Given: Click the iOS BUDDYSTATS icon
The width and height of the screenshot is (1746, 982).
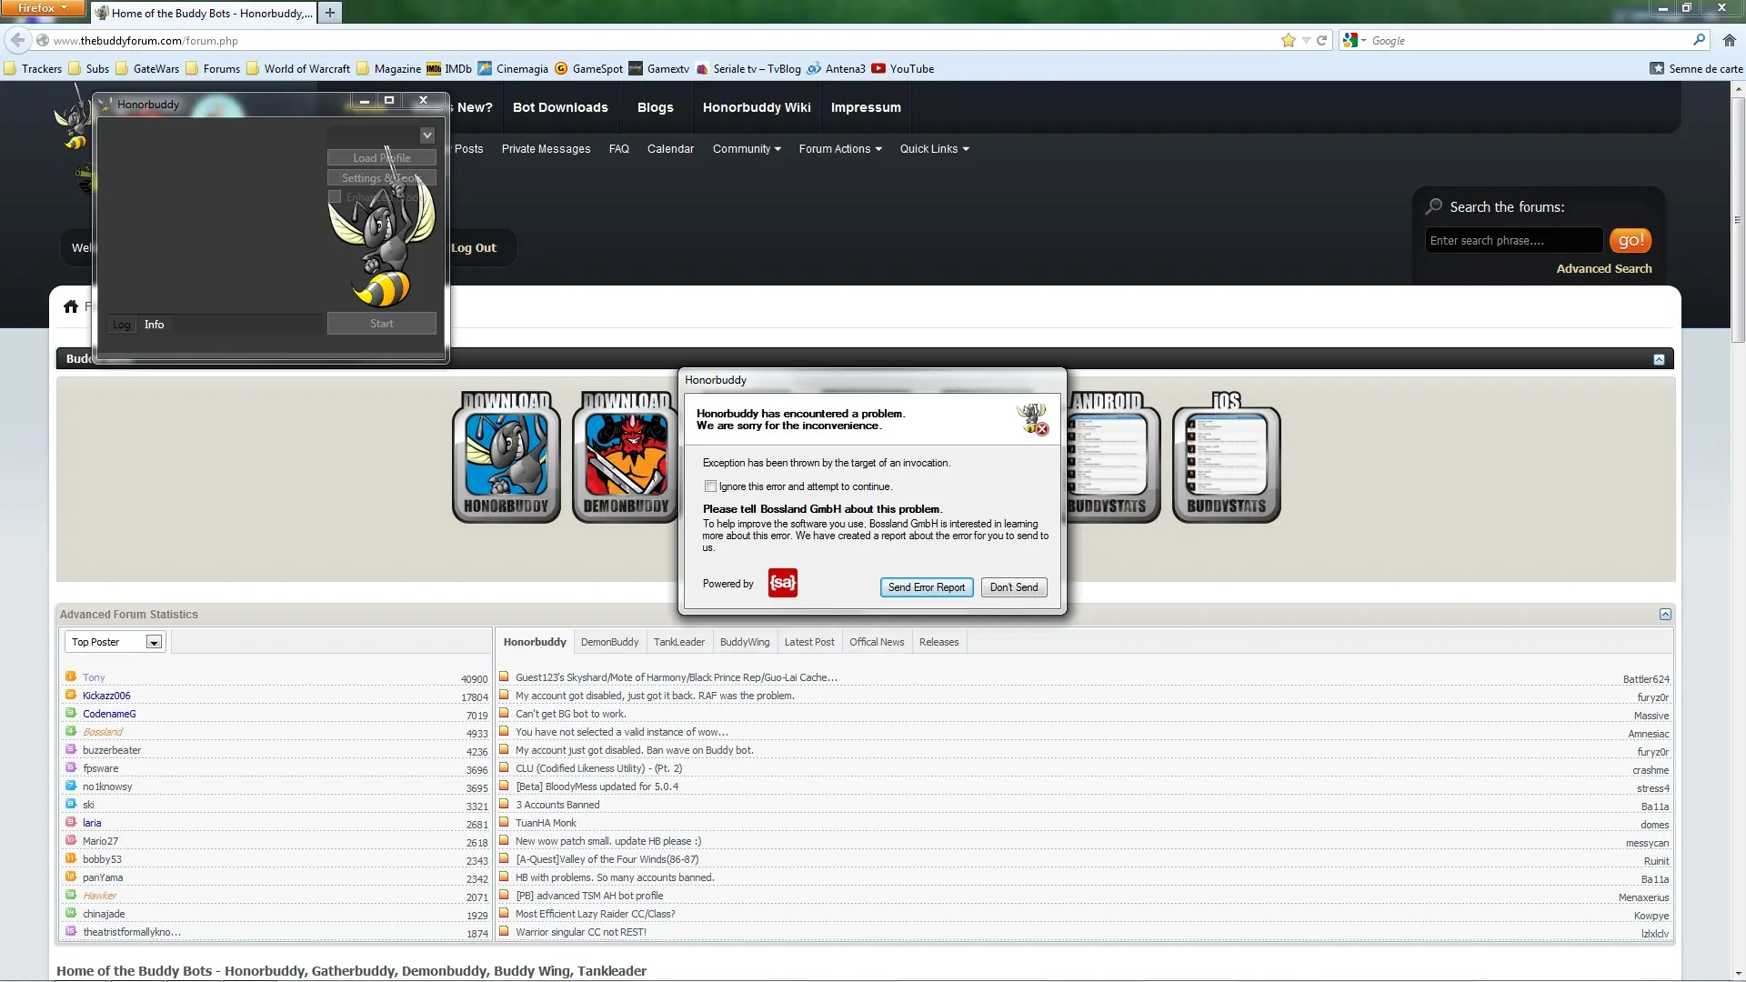Looking at the screenshot, I should coord(1226,456).
